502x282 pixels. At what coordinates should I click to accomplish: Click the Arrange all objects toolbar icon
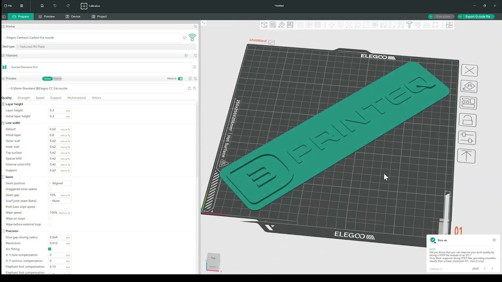(290, 25)
